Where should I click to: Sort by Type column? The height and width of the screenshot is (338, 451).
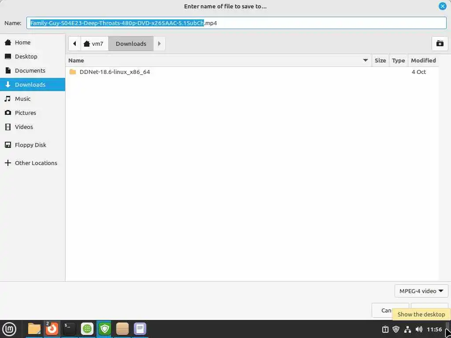[x=398, y=60]
